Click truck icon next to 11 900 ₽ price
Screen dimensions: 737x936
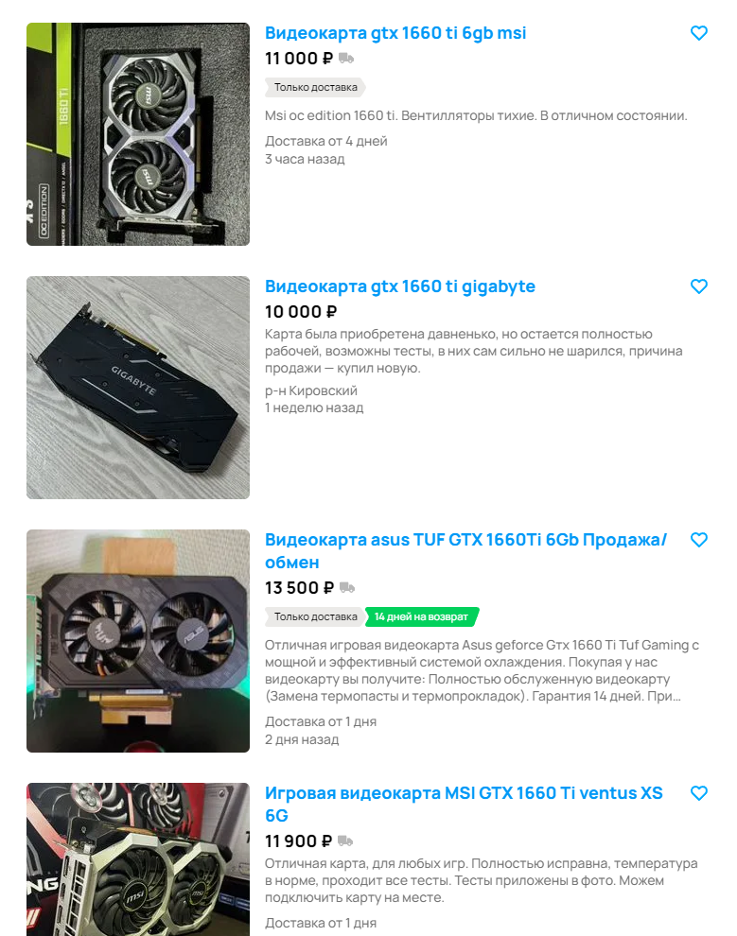[x=345, y=841]
